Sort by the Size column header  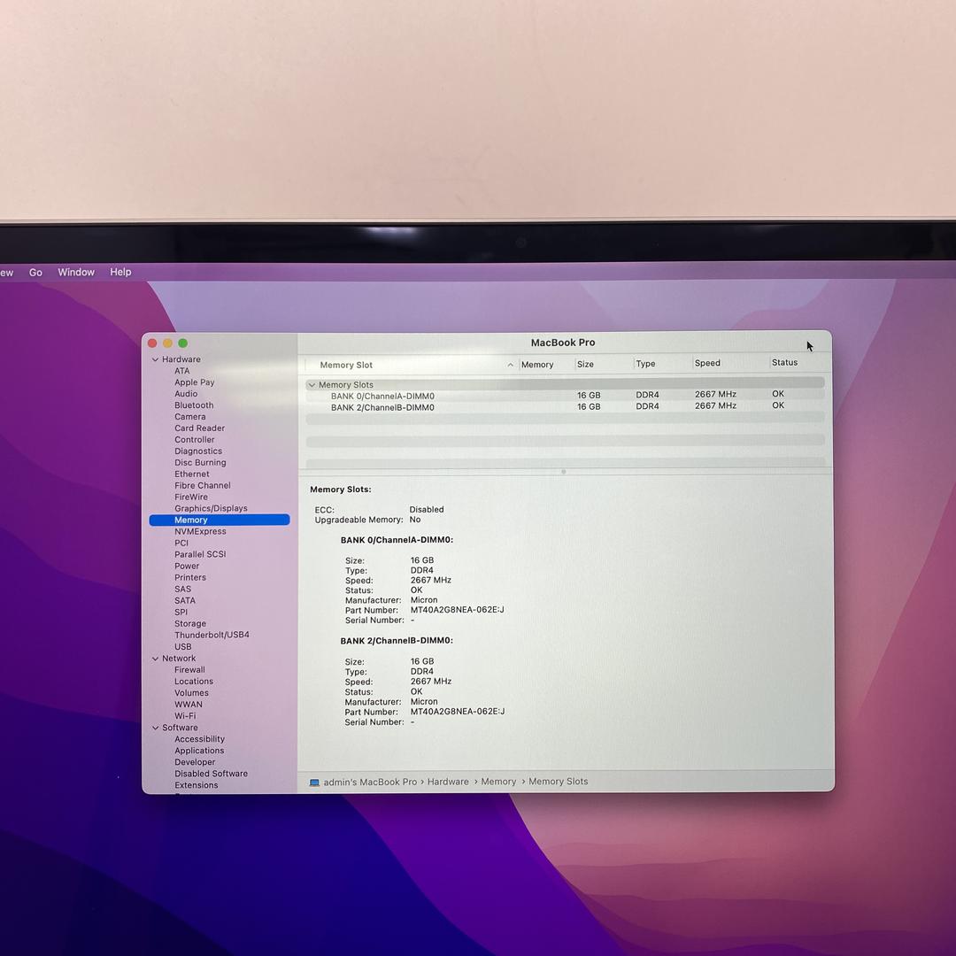tap(585, 364)
